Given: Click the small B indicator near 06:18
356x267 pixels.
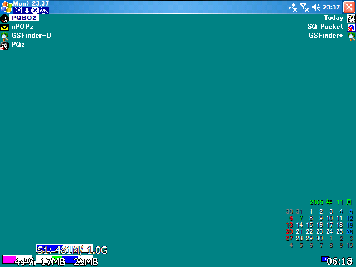Looking at the screenshot, I should 325,259.
